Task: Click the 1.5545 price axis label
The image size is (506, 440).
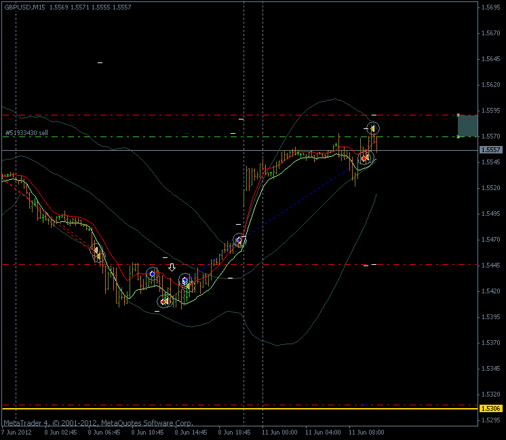Action: coord(491,162)
